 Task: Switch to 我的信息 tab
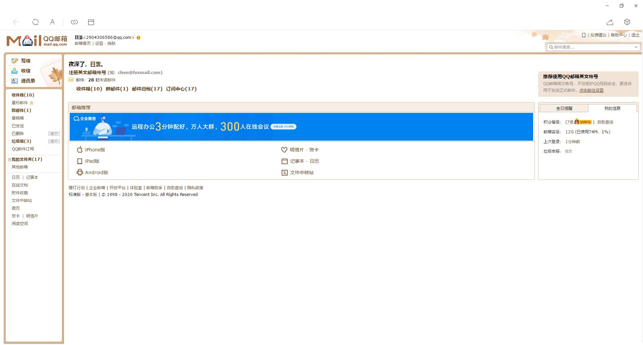click(x=612, y=109)
